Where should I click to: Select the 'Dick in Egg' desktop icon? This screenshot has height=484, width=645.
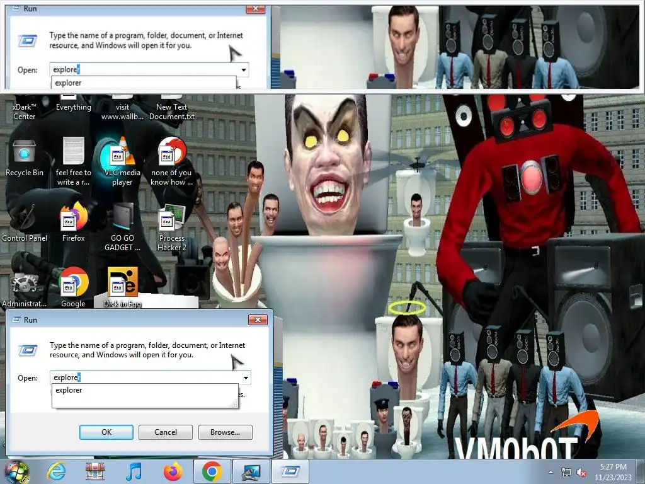[122, 288]
